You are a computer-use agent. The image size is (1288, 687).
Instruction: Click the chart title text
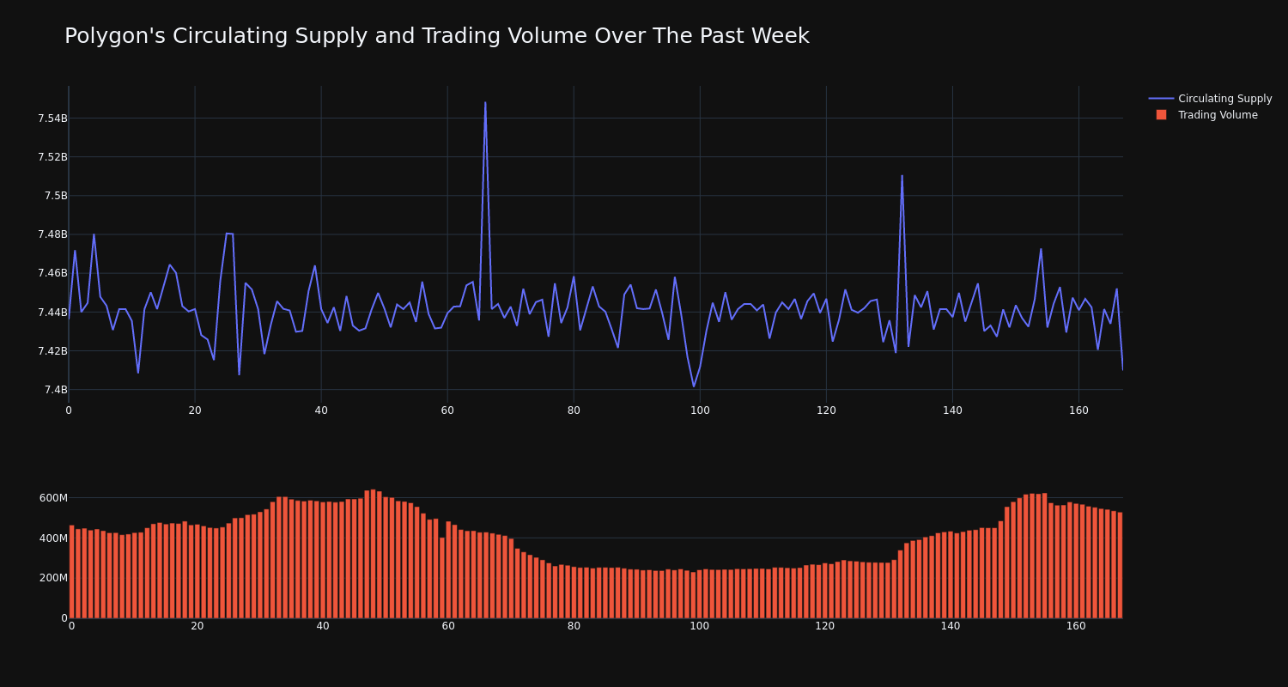(436, 36)
